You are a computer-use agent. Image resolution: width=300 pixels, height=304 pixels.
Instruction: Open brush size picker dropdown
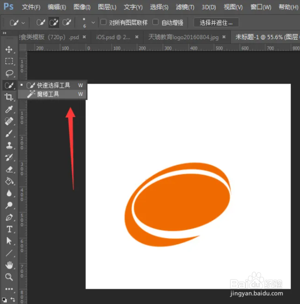point(93,23)
